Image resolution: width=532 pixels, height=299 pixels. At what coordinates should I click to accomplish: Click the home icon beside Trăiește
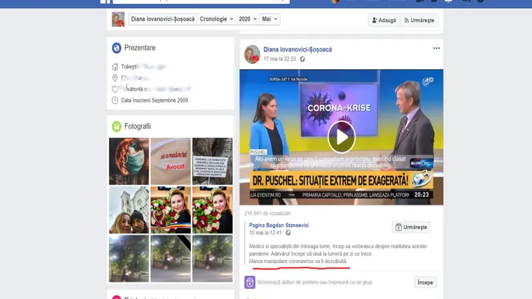(115, 66)
